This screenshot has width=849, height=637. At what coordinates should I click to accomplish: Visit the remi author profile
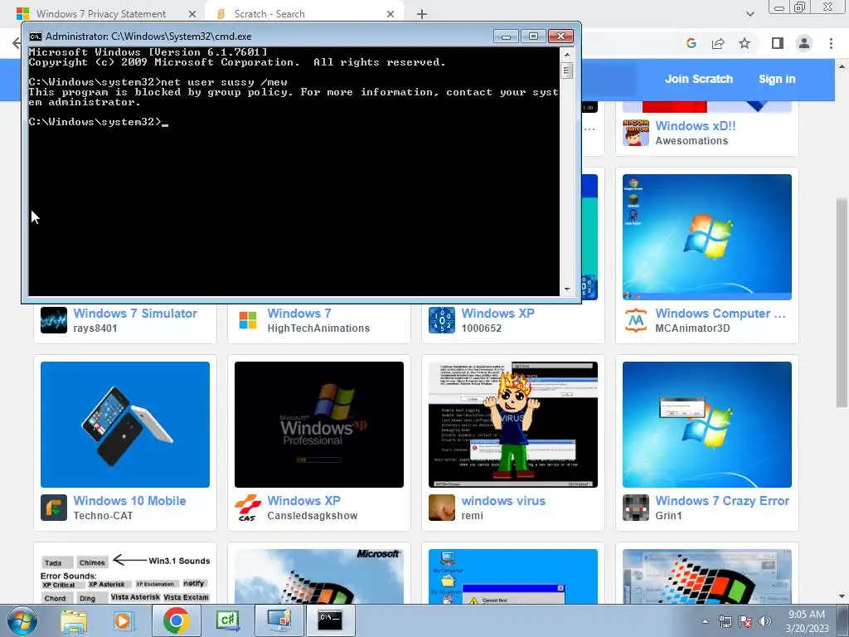coord(472,516)
